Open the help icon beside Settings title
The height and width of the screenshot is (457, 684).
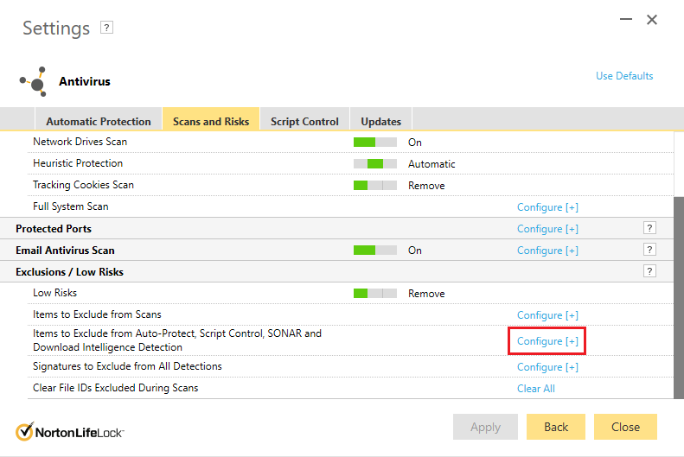(106, 28)
